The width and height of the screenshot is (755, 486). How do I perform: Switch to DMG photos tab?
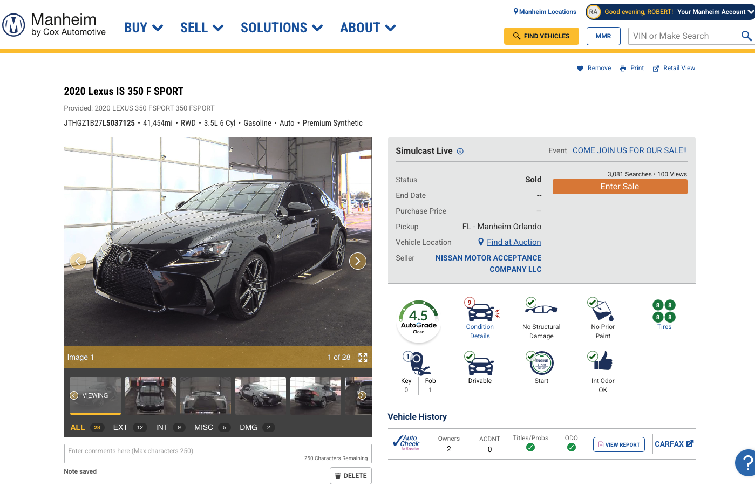tap(257, 427)
